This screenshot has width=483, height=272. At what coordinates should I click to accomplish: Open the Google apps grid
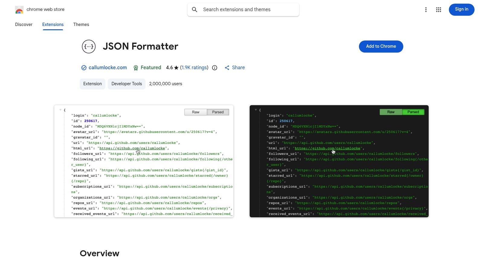pyautogui.click(x=438, y=9)
